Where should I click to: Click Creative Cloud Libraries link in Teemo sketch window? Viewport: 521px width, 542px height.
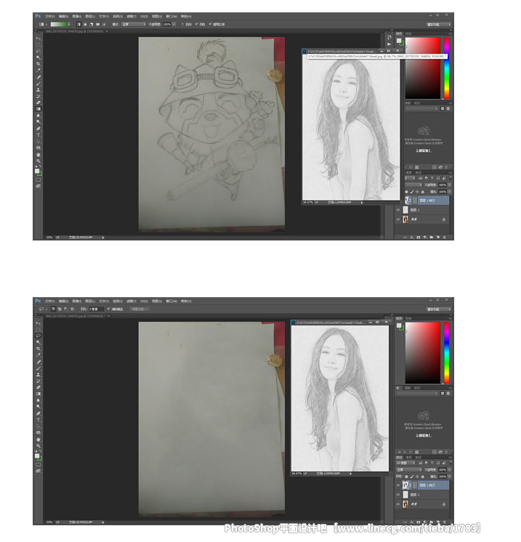(424, 150)
